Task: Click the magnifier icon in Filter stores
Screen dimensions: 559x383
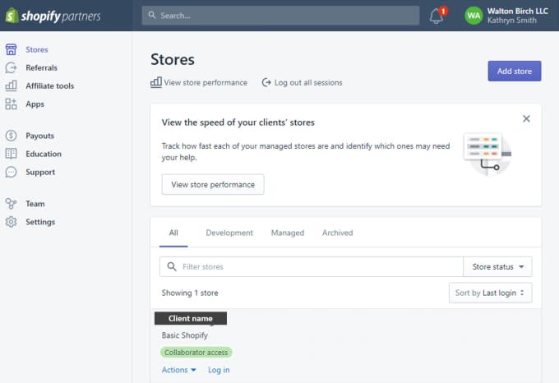Action: (x=172, y=266)
